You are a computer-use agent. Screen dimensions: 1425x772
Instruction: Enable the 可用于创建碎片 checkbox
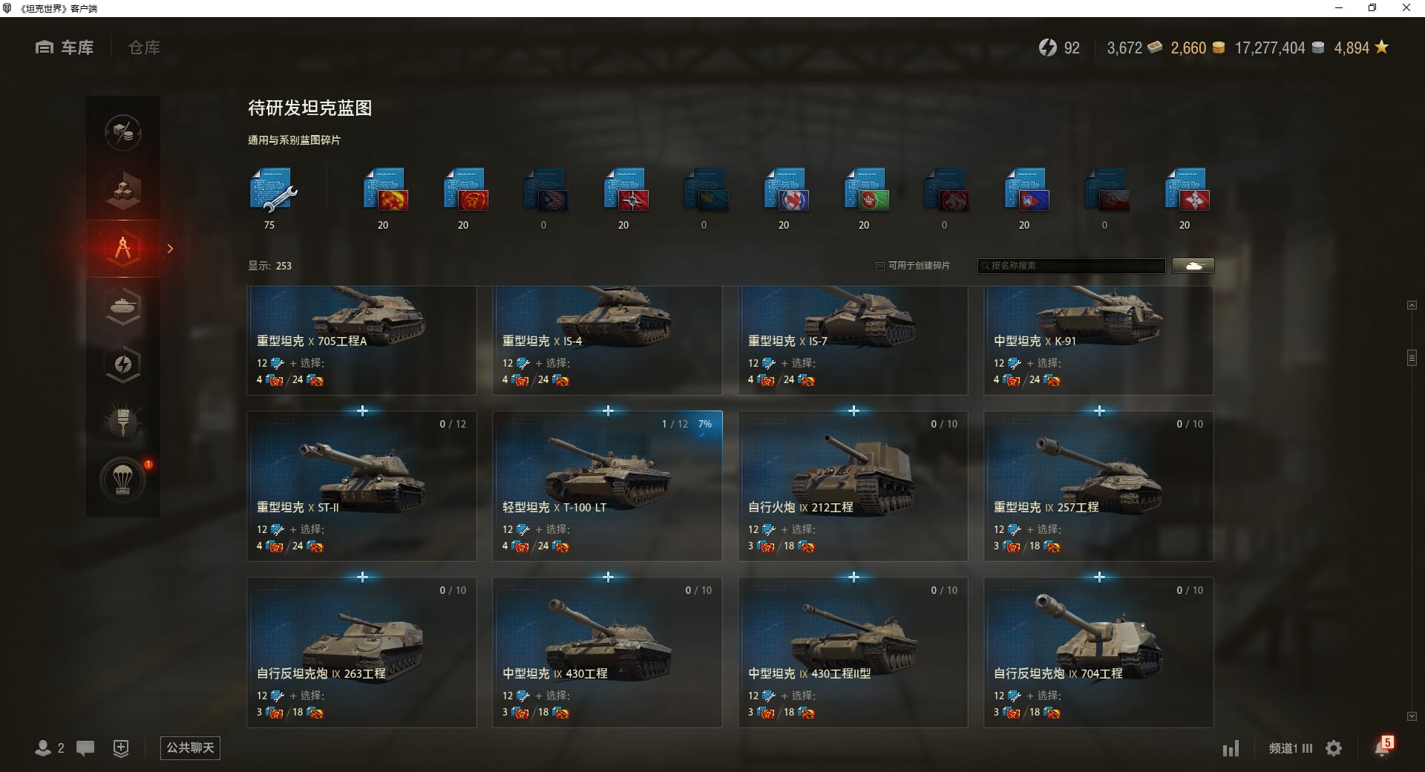tap(880, 266)
